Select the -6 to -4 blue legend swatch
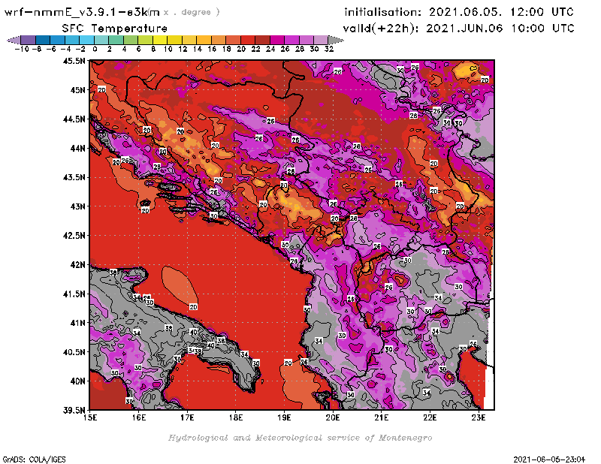Image resolution: width=601 pixels, height=464 pixels. tap(58, 40)
